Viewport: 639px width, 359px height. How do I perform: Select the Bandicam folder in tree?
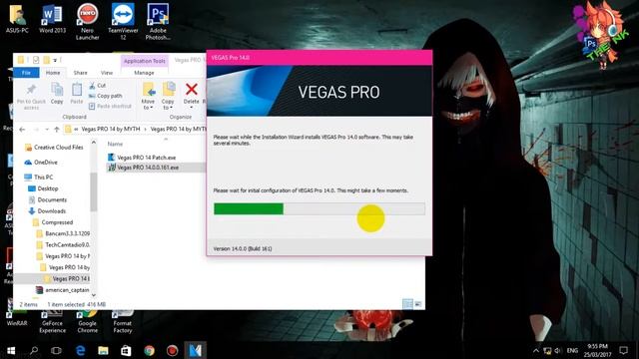coord(63,233)
